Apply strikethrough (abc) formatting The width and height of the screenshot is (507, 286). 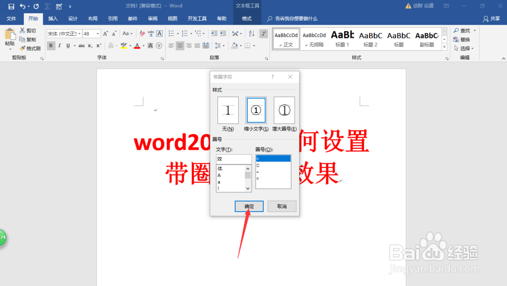point(82,46)
